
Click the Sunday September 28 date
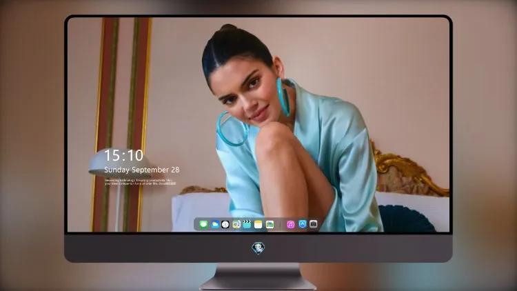point(142,170)
